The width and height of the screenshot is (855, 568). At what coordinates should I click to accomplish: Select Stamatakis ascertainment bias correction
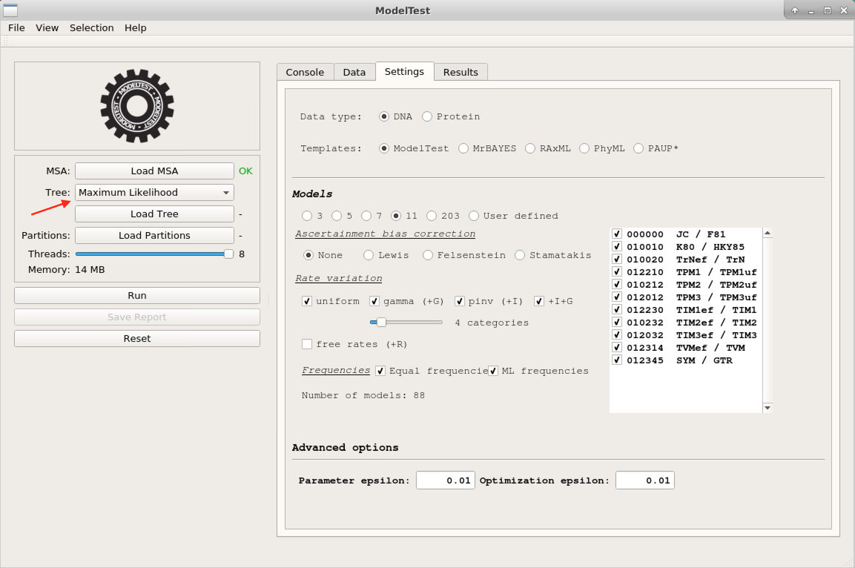[x=520, y=255]
